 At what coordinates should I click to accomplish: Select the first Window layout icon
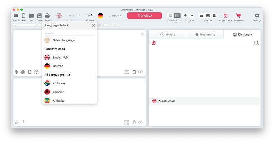pyautogui.click(x=201, y=15)
